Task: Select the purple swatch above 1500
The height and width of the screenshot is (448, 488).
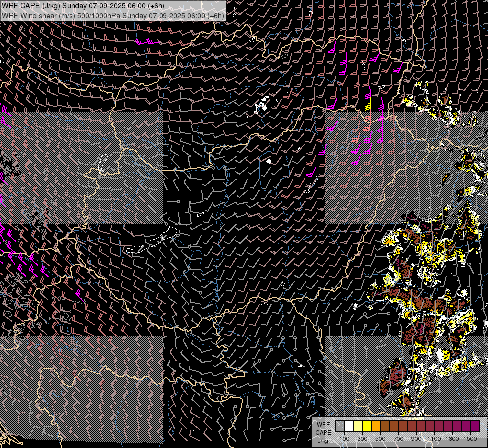Action: coord(475,426)
